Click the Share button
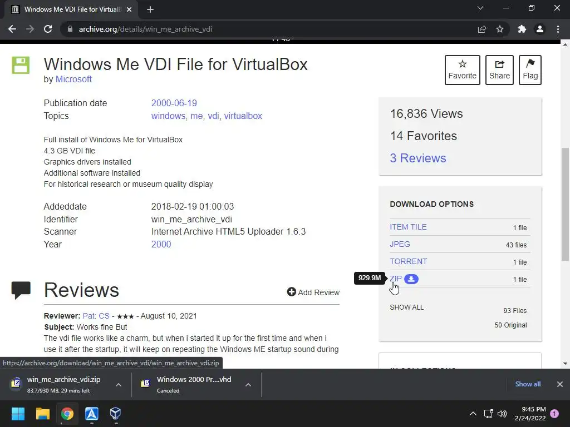570x427 pixels. [x=499, y=70]
